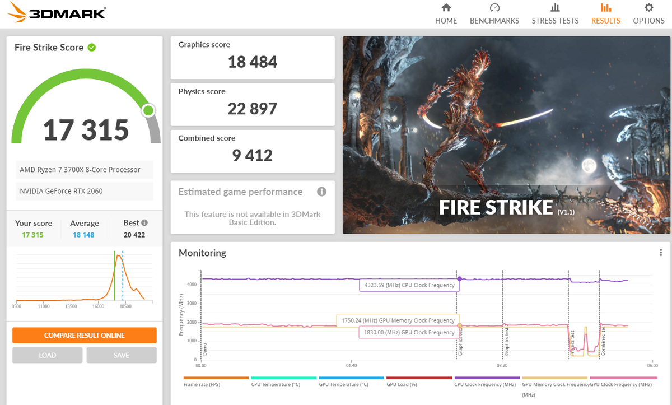672x405 pixels.
Task: Toggle GPU Load (%) legend series
Action: (x=419, y=381)
